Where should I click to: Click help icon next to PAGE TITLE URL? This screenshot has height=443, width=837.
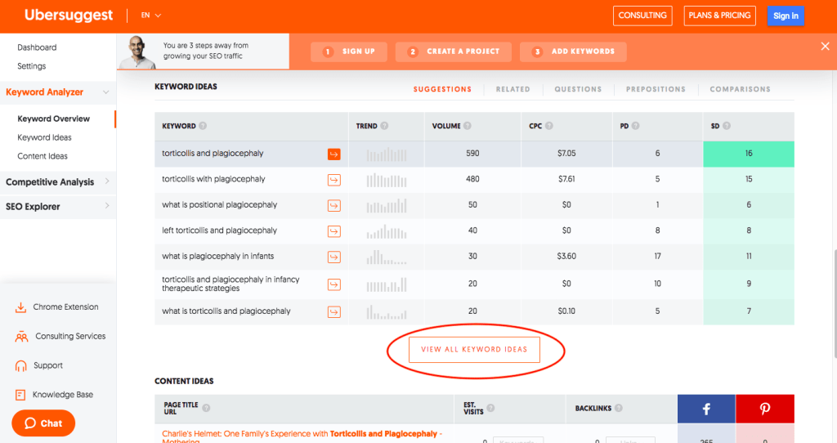(206, 408)
